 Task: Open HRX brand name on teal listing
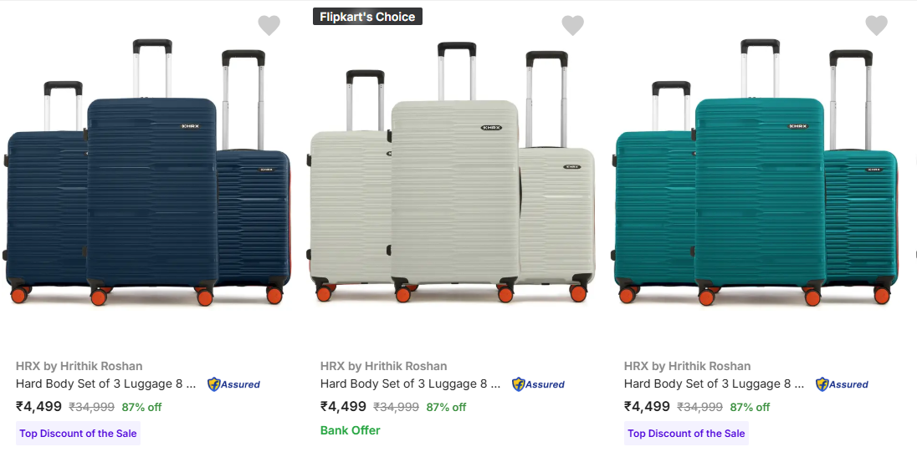click(x=688, y=366)
